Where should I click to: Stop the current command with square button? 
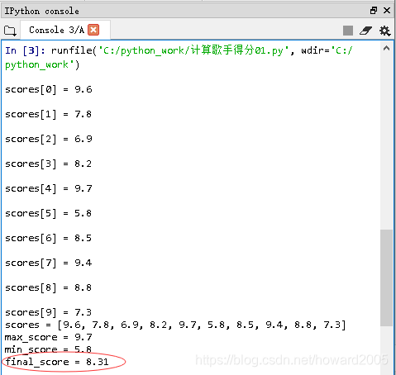(348, 31)
